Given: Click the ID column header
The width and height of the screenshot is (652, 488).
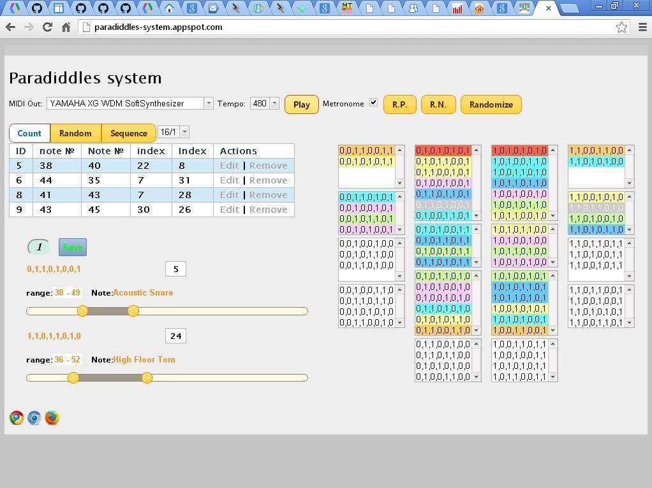Looking at the screenshot, I should pos(21,151).
